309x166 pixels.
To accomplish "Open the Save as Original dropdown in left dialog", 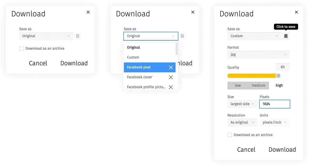I will pos(46,36).
